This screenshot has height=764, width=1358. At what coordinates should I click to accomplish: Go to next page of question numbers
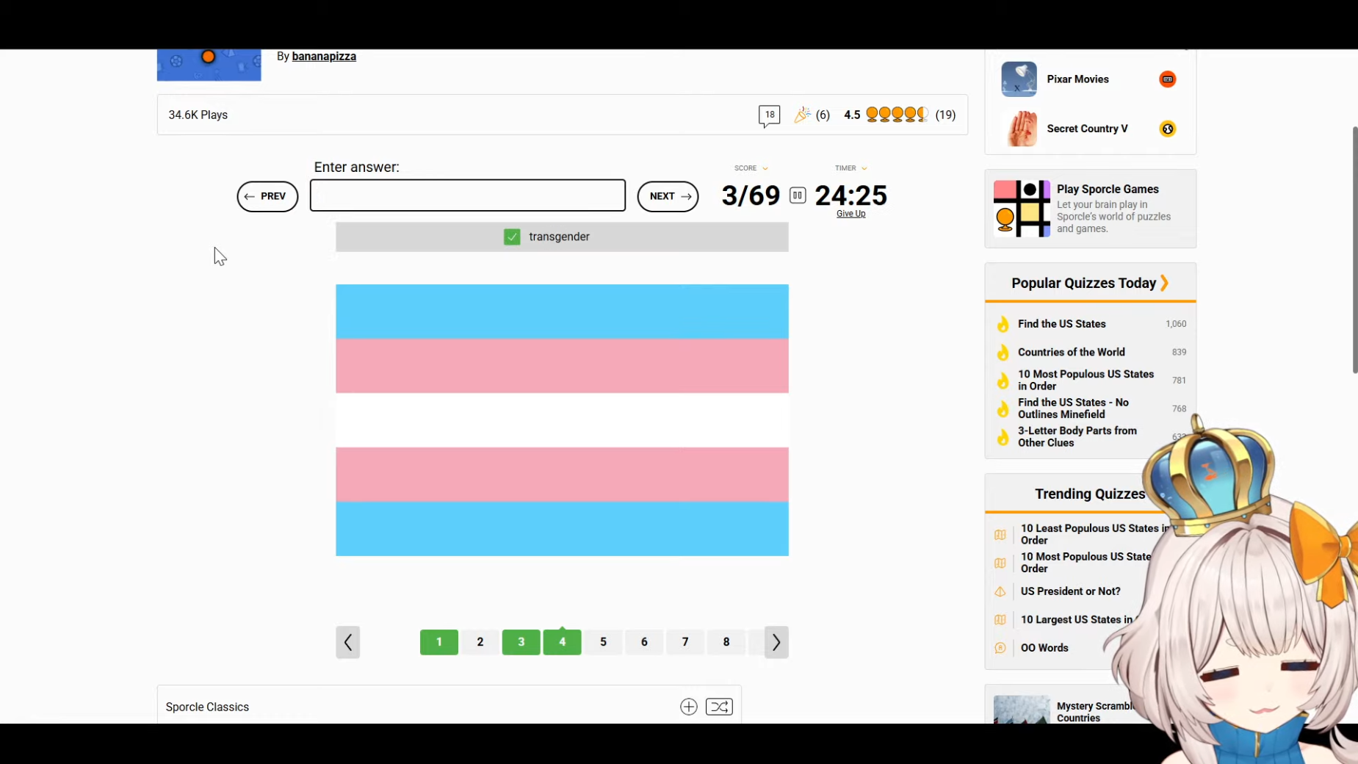click(776, 642)
